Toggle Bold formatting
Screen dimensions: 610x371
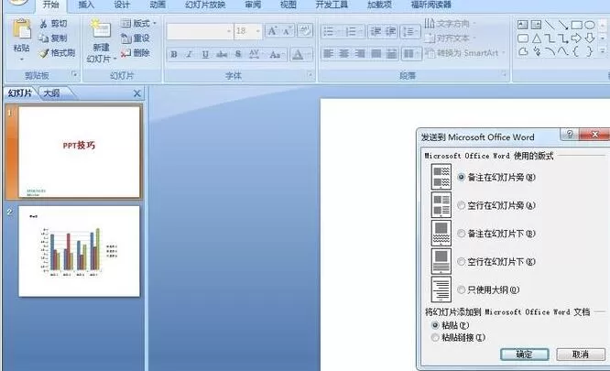(x=174, y=54)
